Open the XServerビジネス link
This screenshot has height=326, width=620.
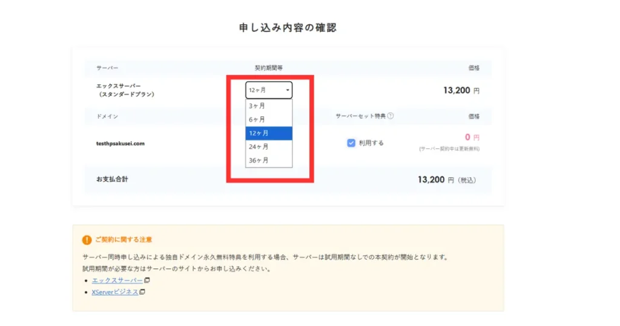pyautogui.click(x=114, y=292)
